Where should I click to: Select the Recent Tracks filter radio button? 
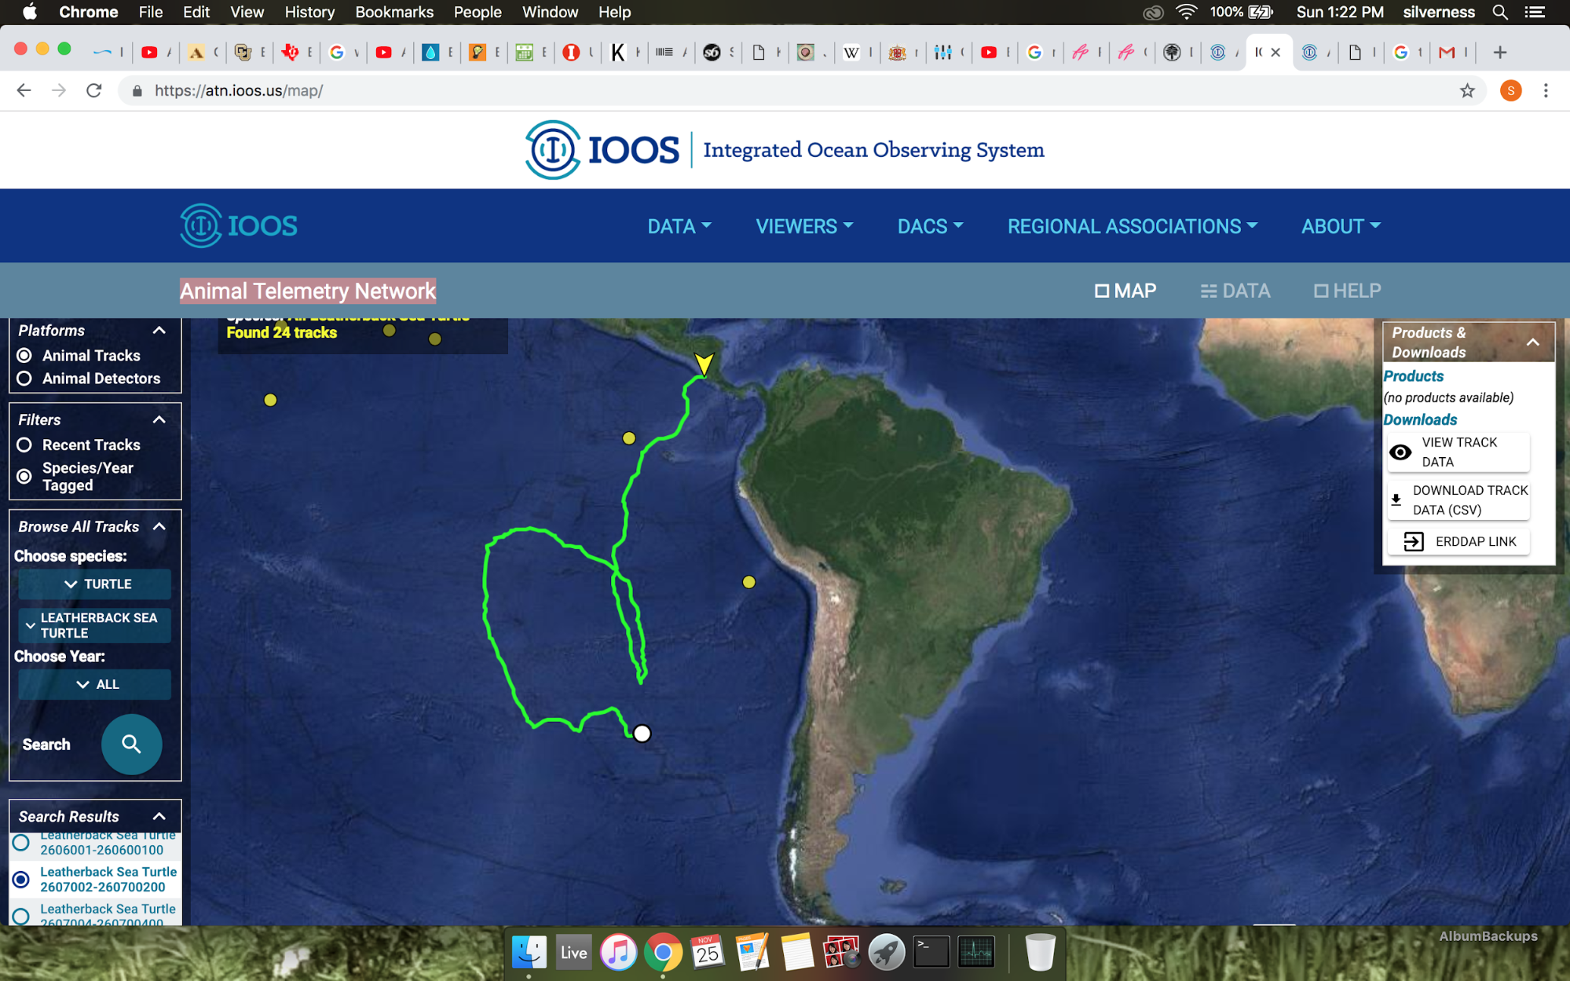pyautogui.click(x=25, y=445)
